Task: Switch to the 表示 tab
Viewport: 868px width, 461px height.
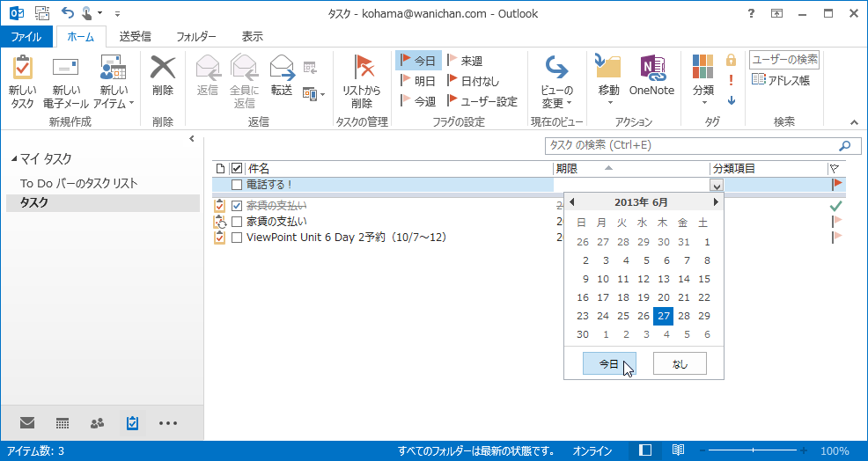Action: (252, 37)
